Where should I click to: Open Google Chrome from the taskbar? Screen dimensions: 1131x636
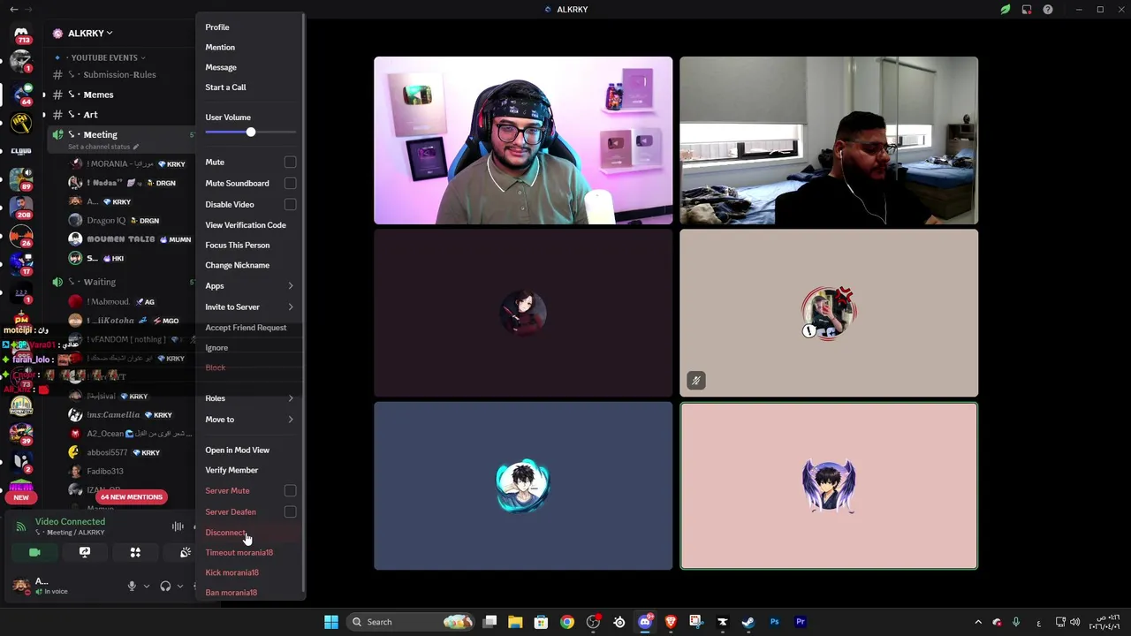567,622
